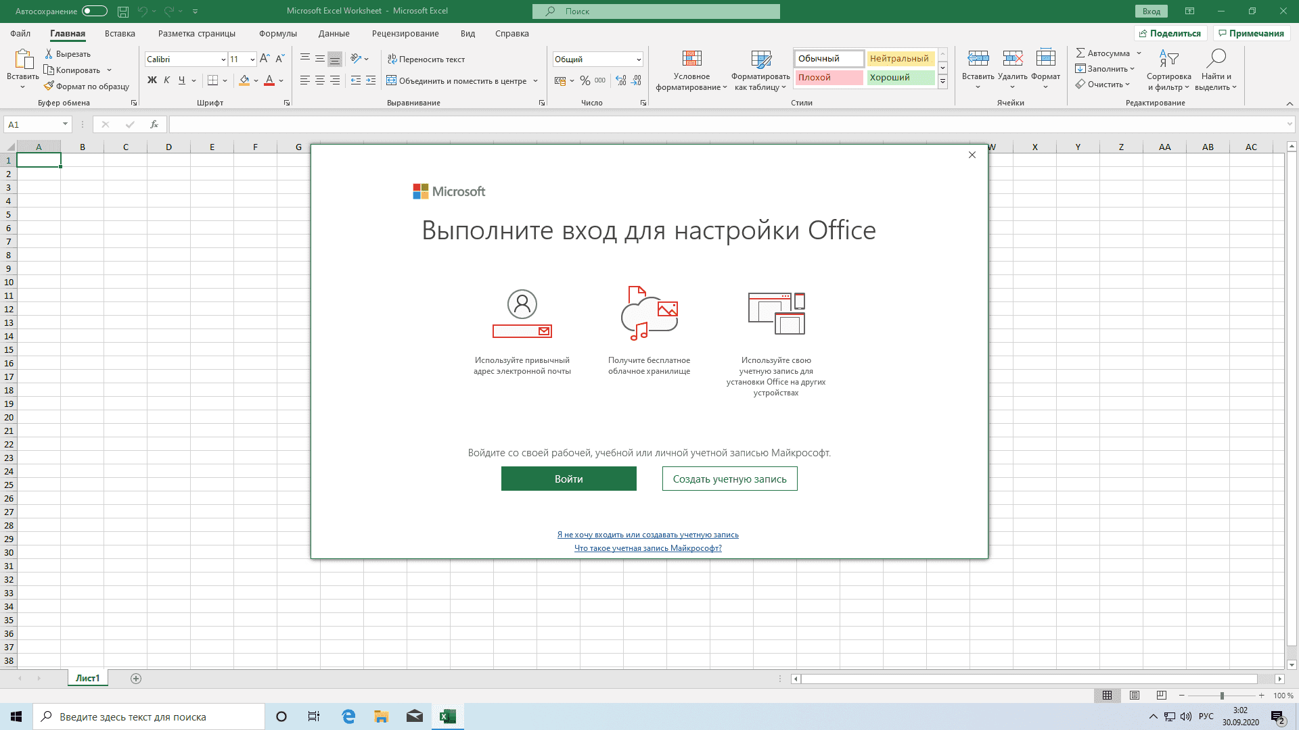The width and height of the screenshot is (1299, 730).
Task: Click the Автосумма sigma icon
Action: click(x=1080, y=53)
